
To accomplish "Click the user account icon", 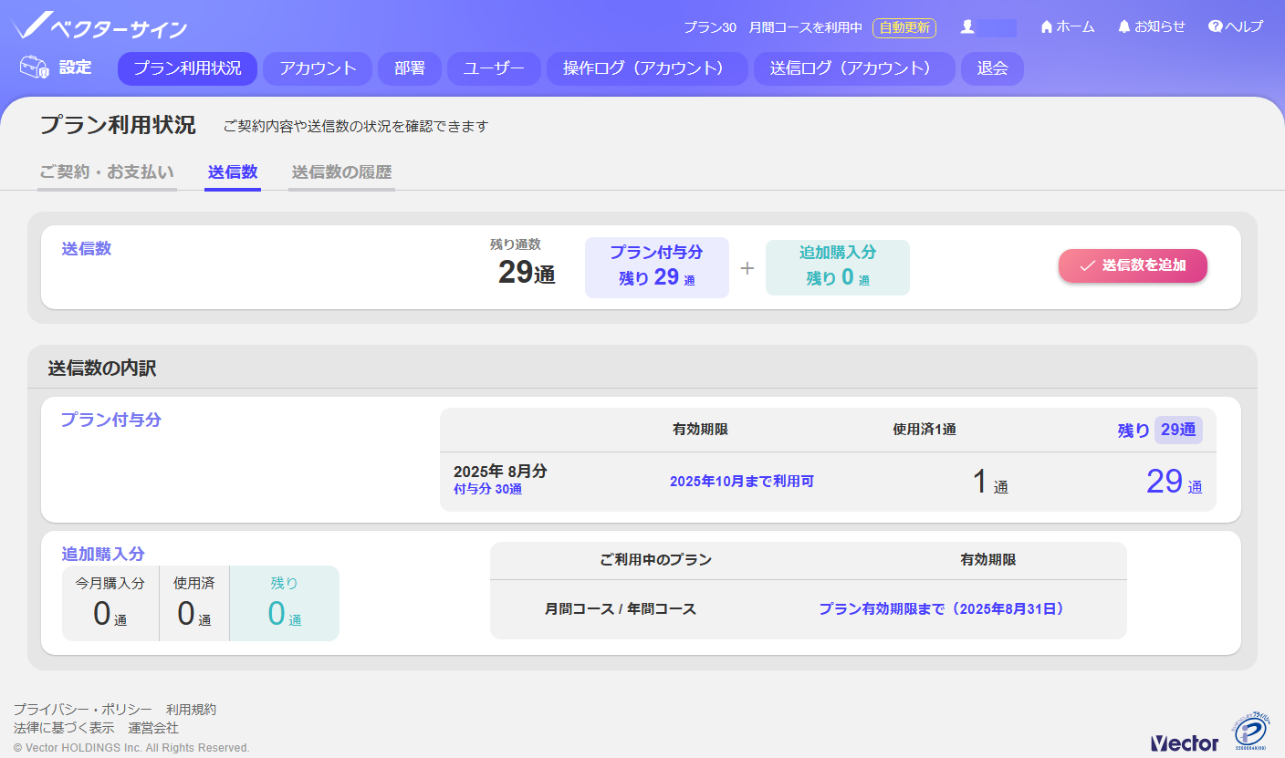I will point(967,27).
